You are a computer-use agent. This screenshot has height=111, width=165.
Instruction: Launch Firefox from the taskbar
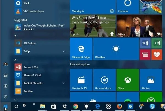(x=119, y=106)
